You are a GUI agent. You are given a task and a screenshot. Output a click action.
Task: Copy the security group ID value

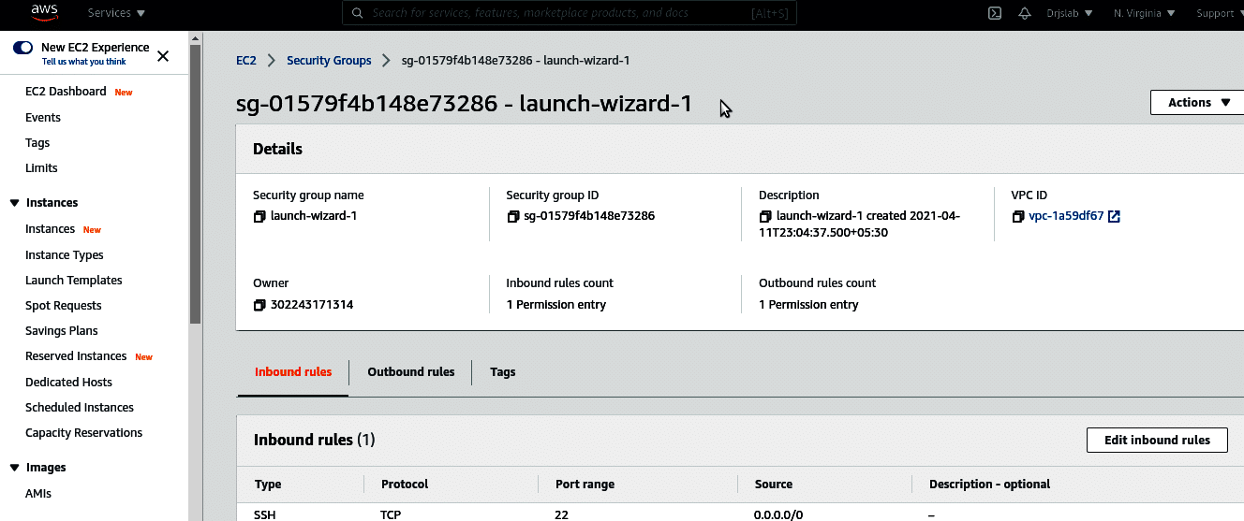click(512, 216)
